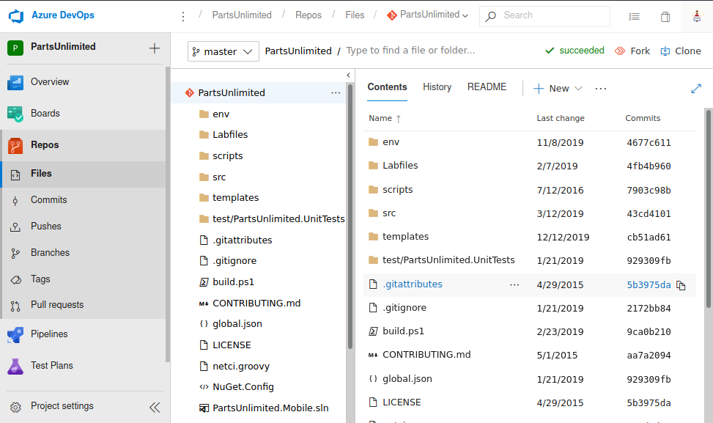713x423 pixels.
Task: Copy the 5b3975da commit hash
Action: tap(681, 285)
